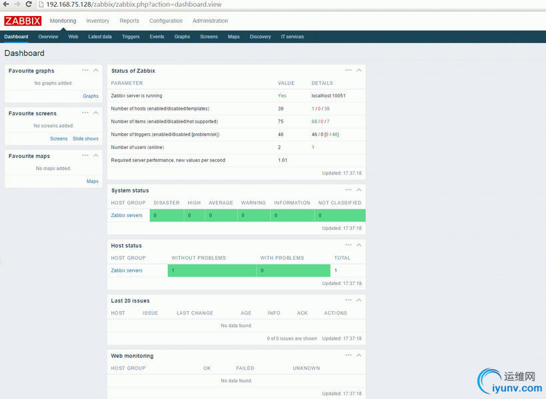Switch to the Screens submenu tab
The image size is (546, 399).
(x=209, y=37)
